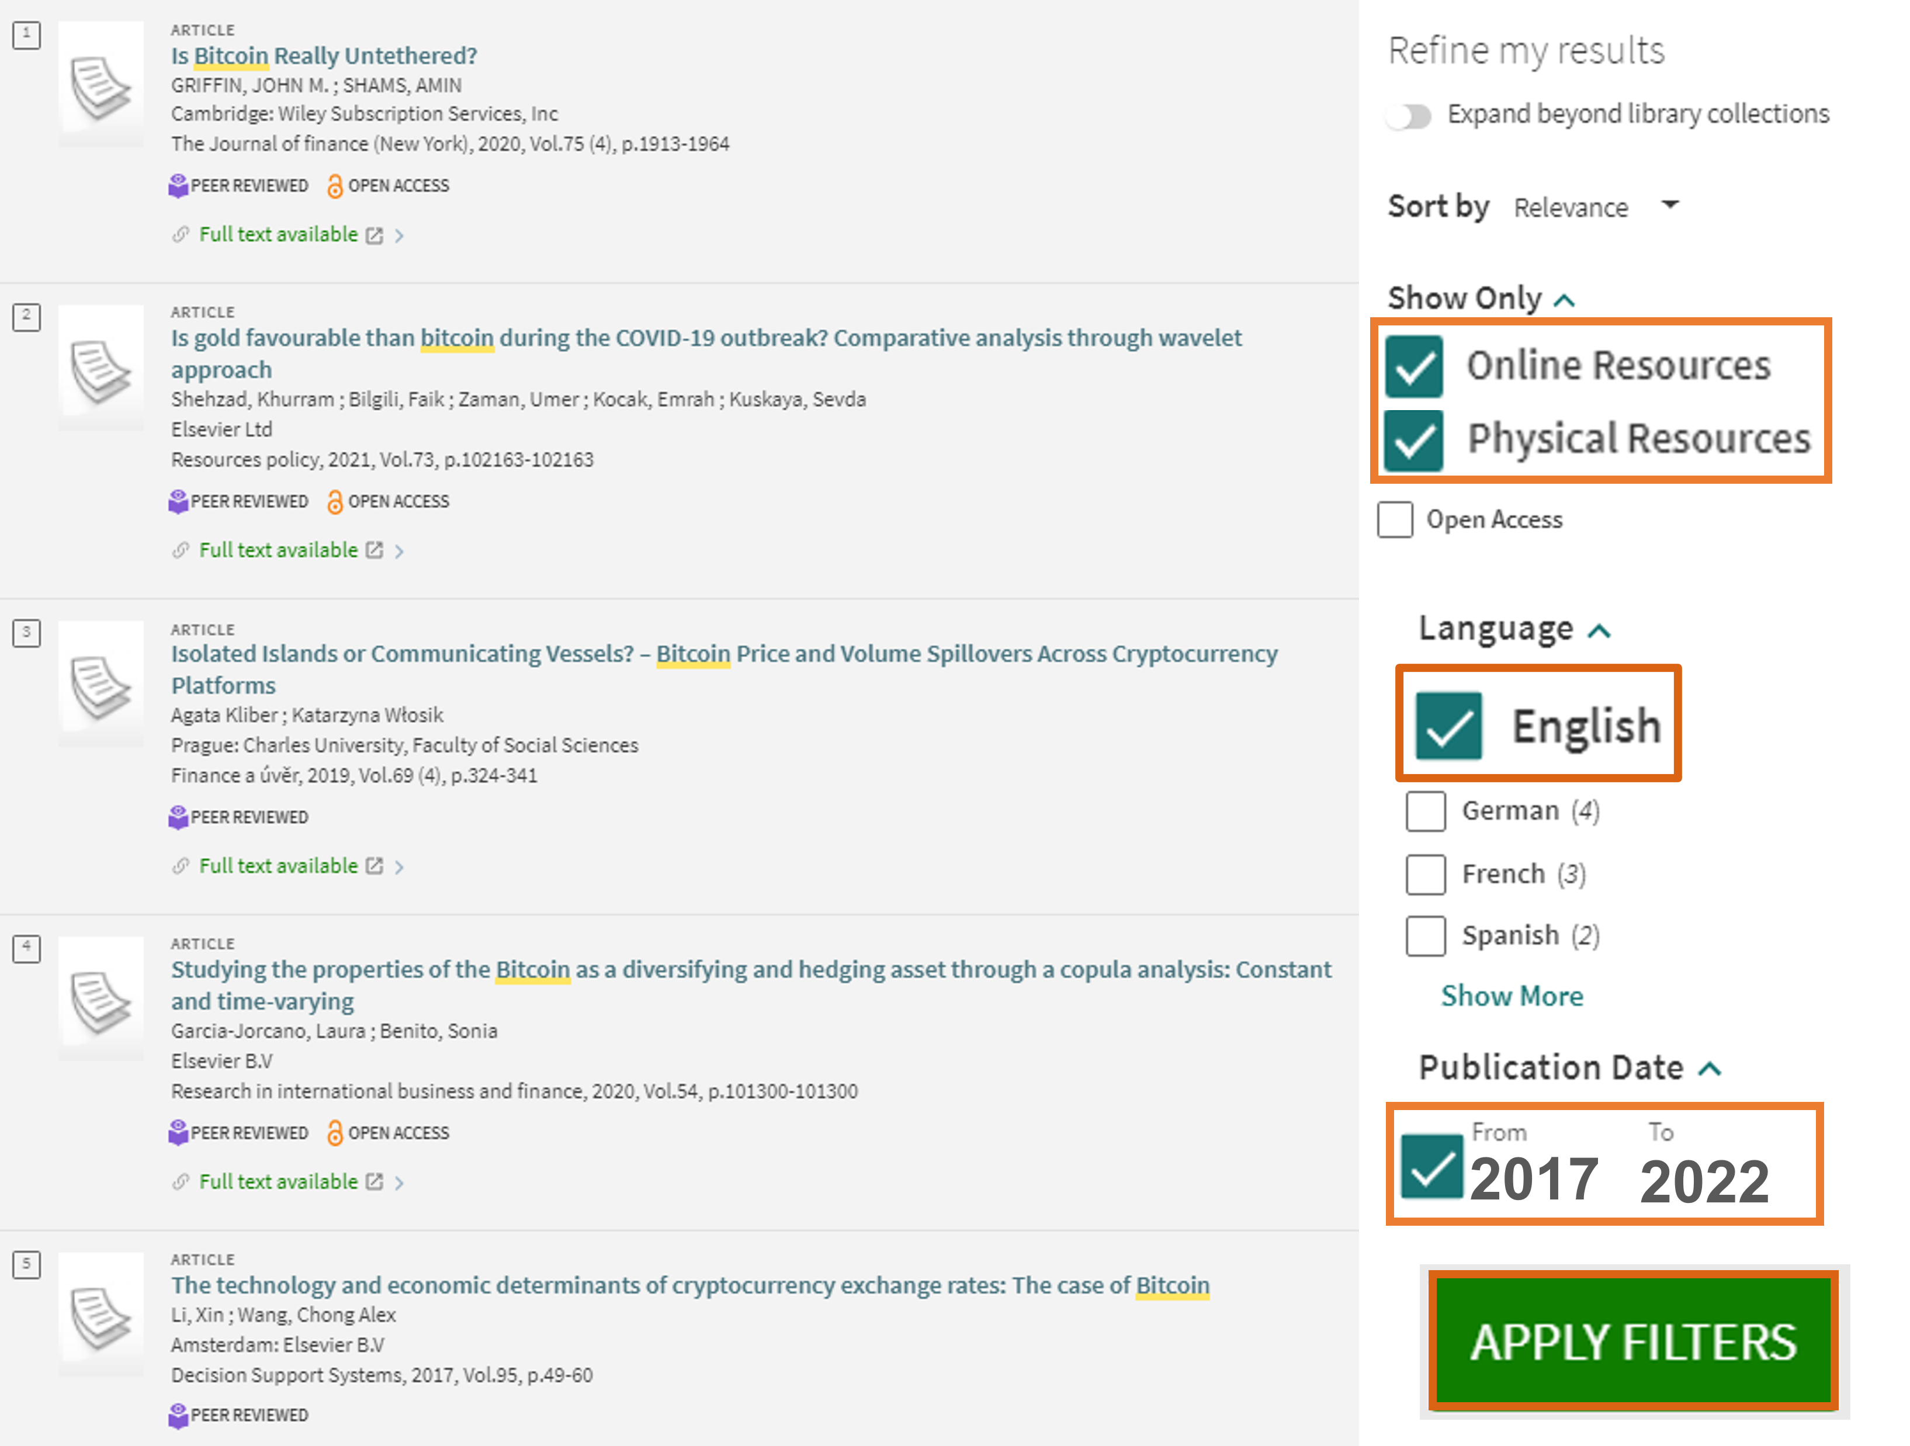The image size is (1910, 1446).
Task: Click the Open Access padlock icon on result 1
Action: click(x=334, y=186)
